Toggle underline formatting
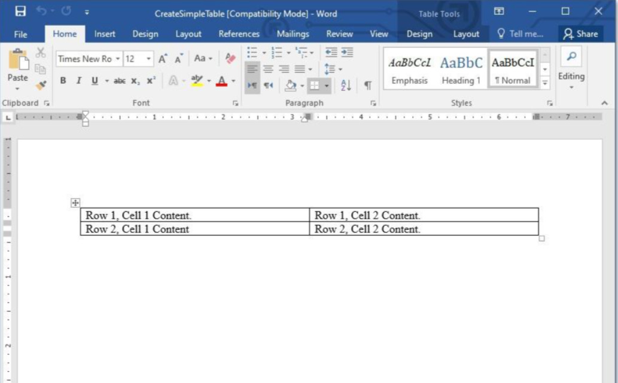Image resolution: width=618 pixels, height=383 pixels. pyautogui.click(x=95, y=81)
